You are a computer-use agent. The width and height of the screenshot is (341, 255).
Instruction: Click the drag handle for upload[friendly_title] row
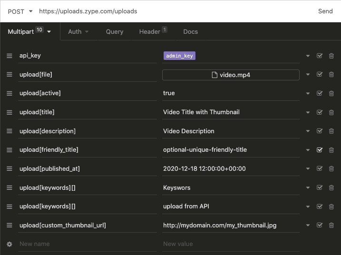[10, 150]
